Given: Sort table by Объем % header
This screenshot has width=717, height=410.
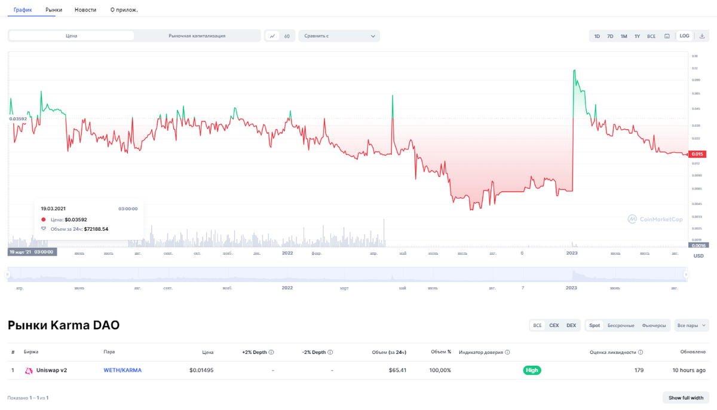Looking at the screenshot, I should [x=441, y=352].
